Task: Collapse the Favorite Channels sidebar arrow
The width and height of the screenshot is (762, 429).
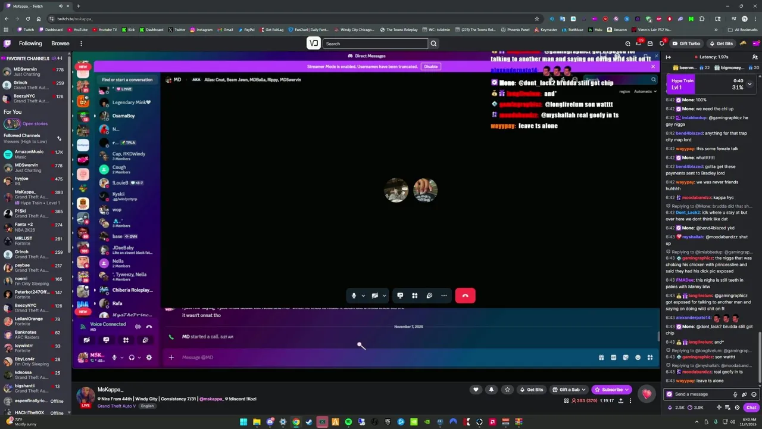Action: pos(60,58)
